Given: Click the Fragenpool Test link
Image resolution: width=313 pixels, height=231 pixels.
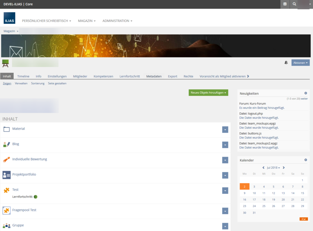Looking at the screenshot, I should pyautogui.click(x=24, y=210).
